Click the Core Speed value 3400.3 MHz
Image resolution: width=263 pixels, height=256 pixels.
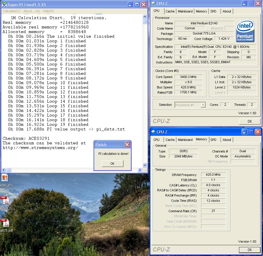coord(188,77)
